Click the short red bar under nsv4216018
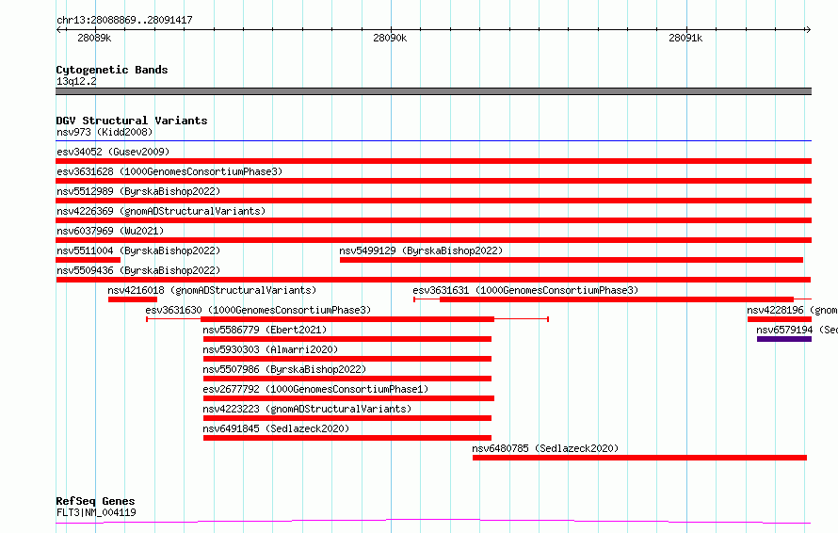Viewport: 838px width, 533px height. [x=133, y=299]
